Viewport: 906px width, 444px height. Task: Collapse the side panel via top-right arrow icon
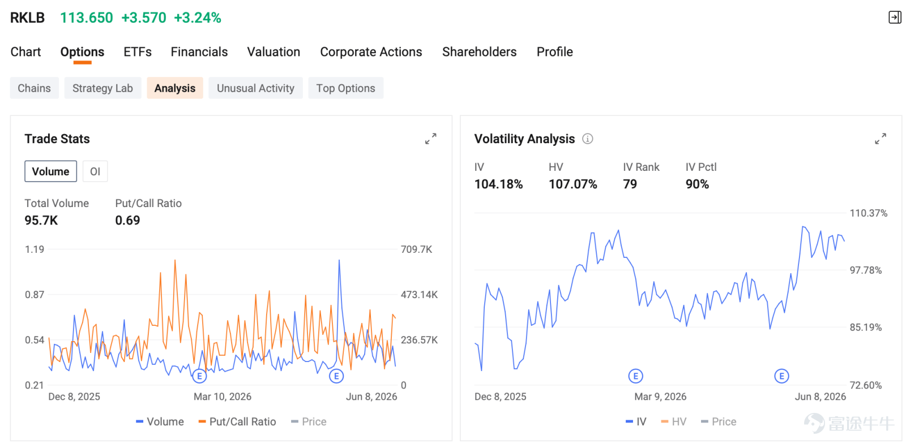[895, 18]
